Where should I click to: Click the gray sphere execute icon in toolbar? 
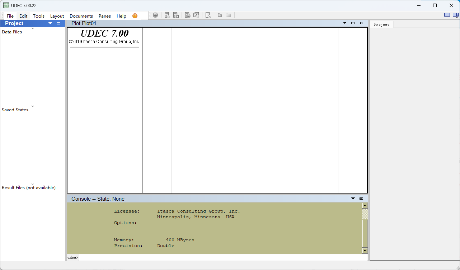[155, 15]
